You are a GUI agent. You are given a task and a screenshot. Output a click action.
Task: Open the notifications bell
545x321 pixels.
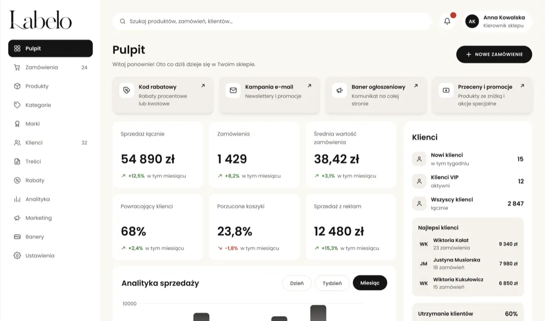pos(447,21)
